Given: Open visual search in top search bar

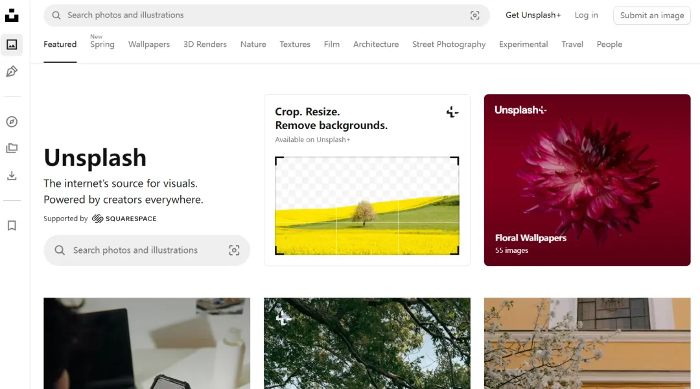Looking at the screenshot, I should 474,15.
